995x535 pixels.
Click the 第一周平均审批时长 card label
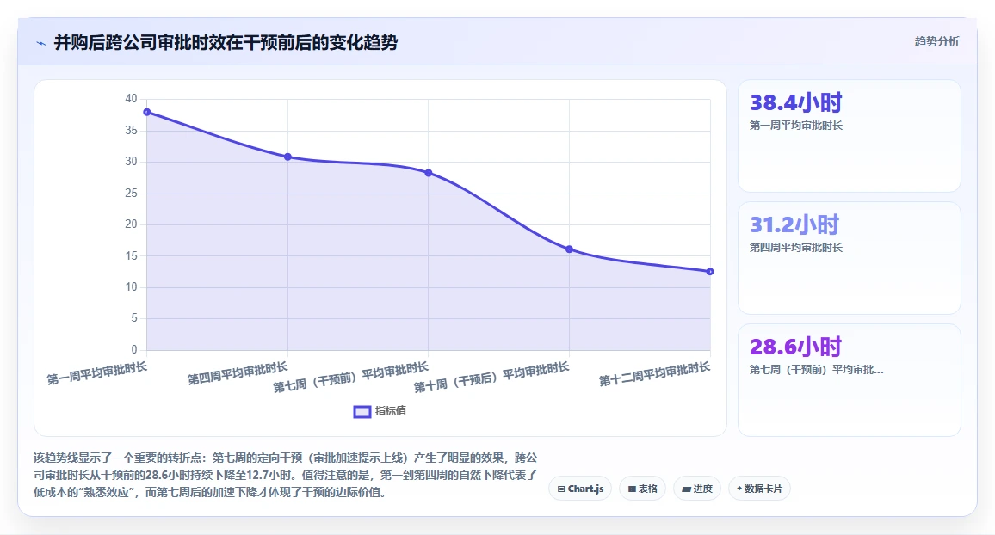(796, 126)
